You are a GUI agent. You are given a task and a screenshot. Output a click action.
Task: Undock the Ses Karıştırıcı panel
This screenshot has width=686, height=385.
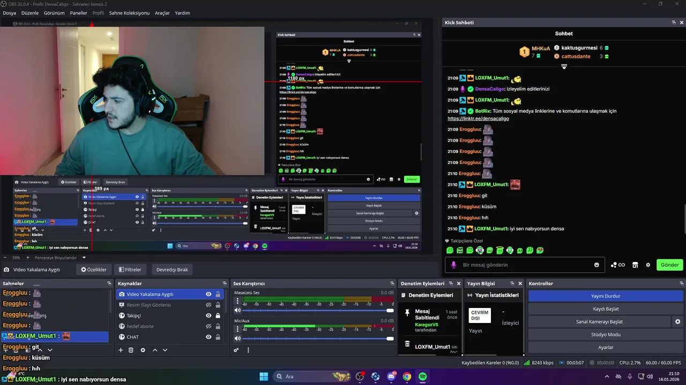pyautogui.click(x=393, y=283)
